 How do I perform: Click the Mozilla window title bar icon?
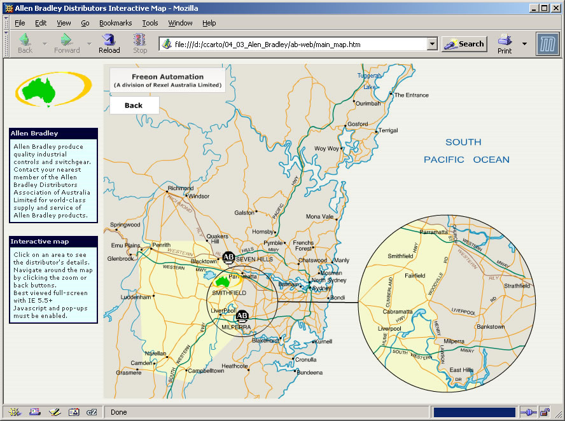coord(9,8)
